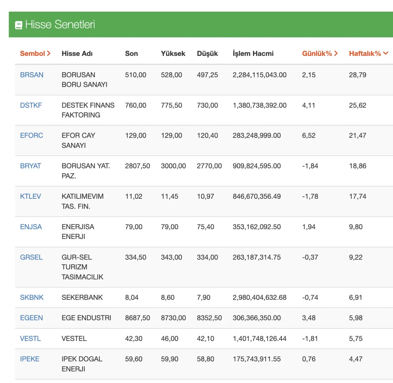Viewport: 393px width, 383px height.
Task: Open the EFORC symbol link
Action: [31, 135]
